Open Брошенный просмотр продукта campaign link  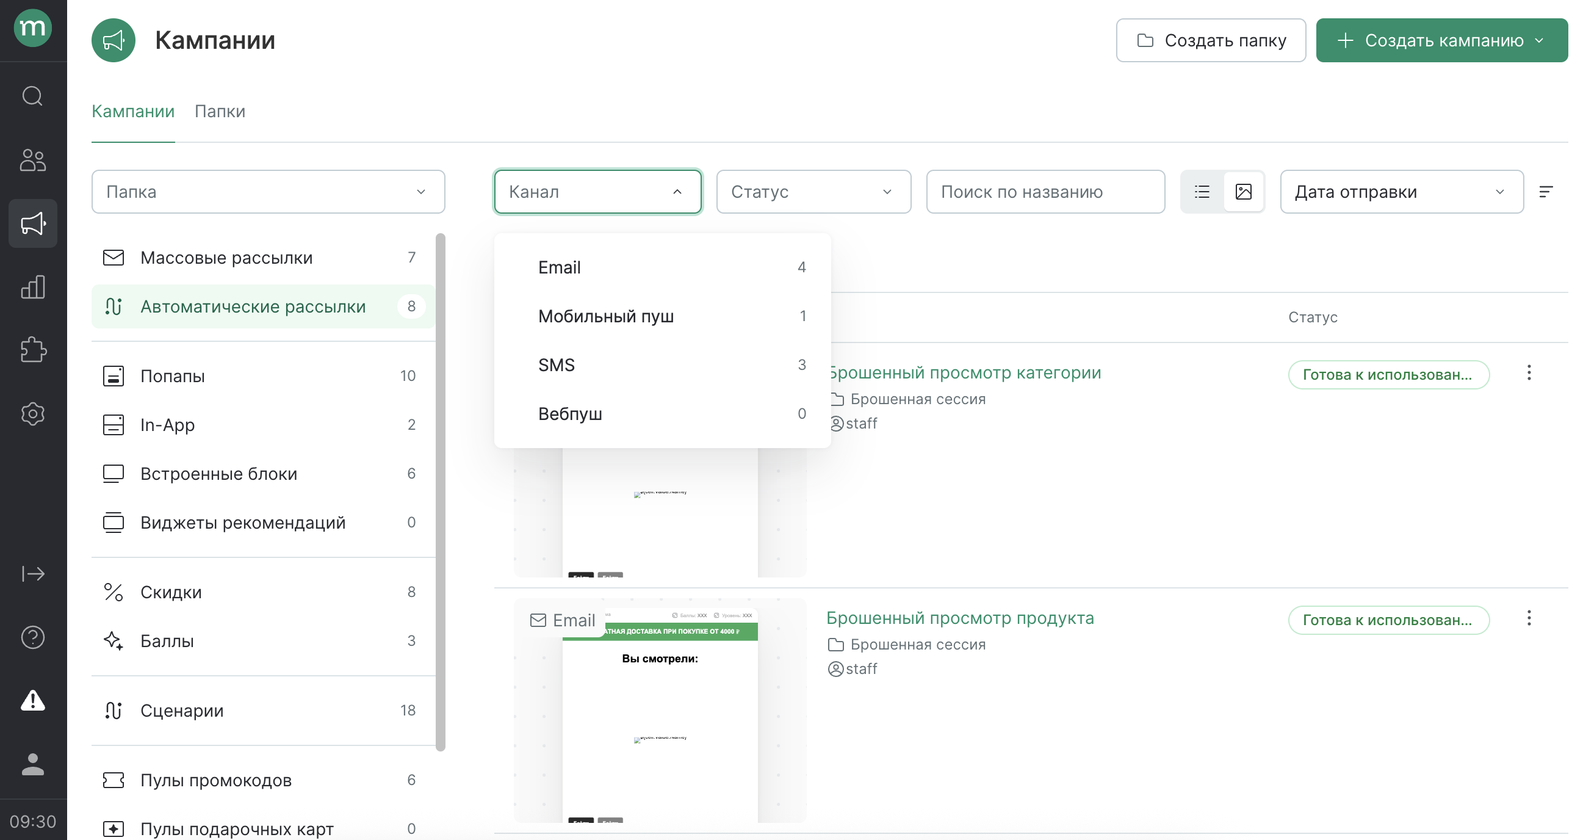(961, 618)
